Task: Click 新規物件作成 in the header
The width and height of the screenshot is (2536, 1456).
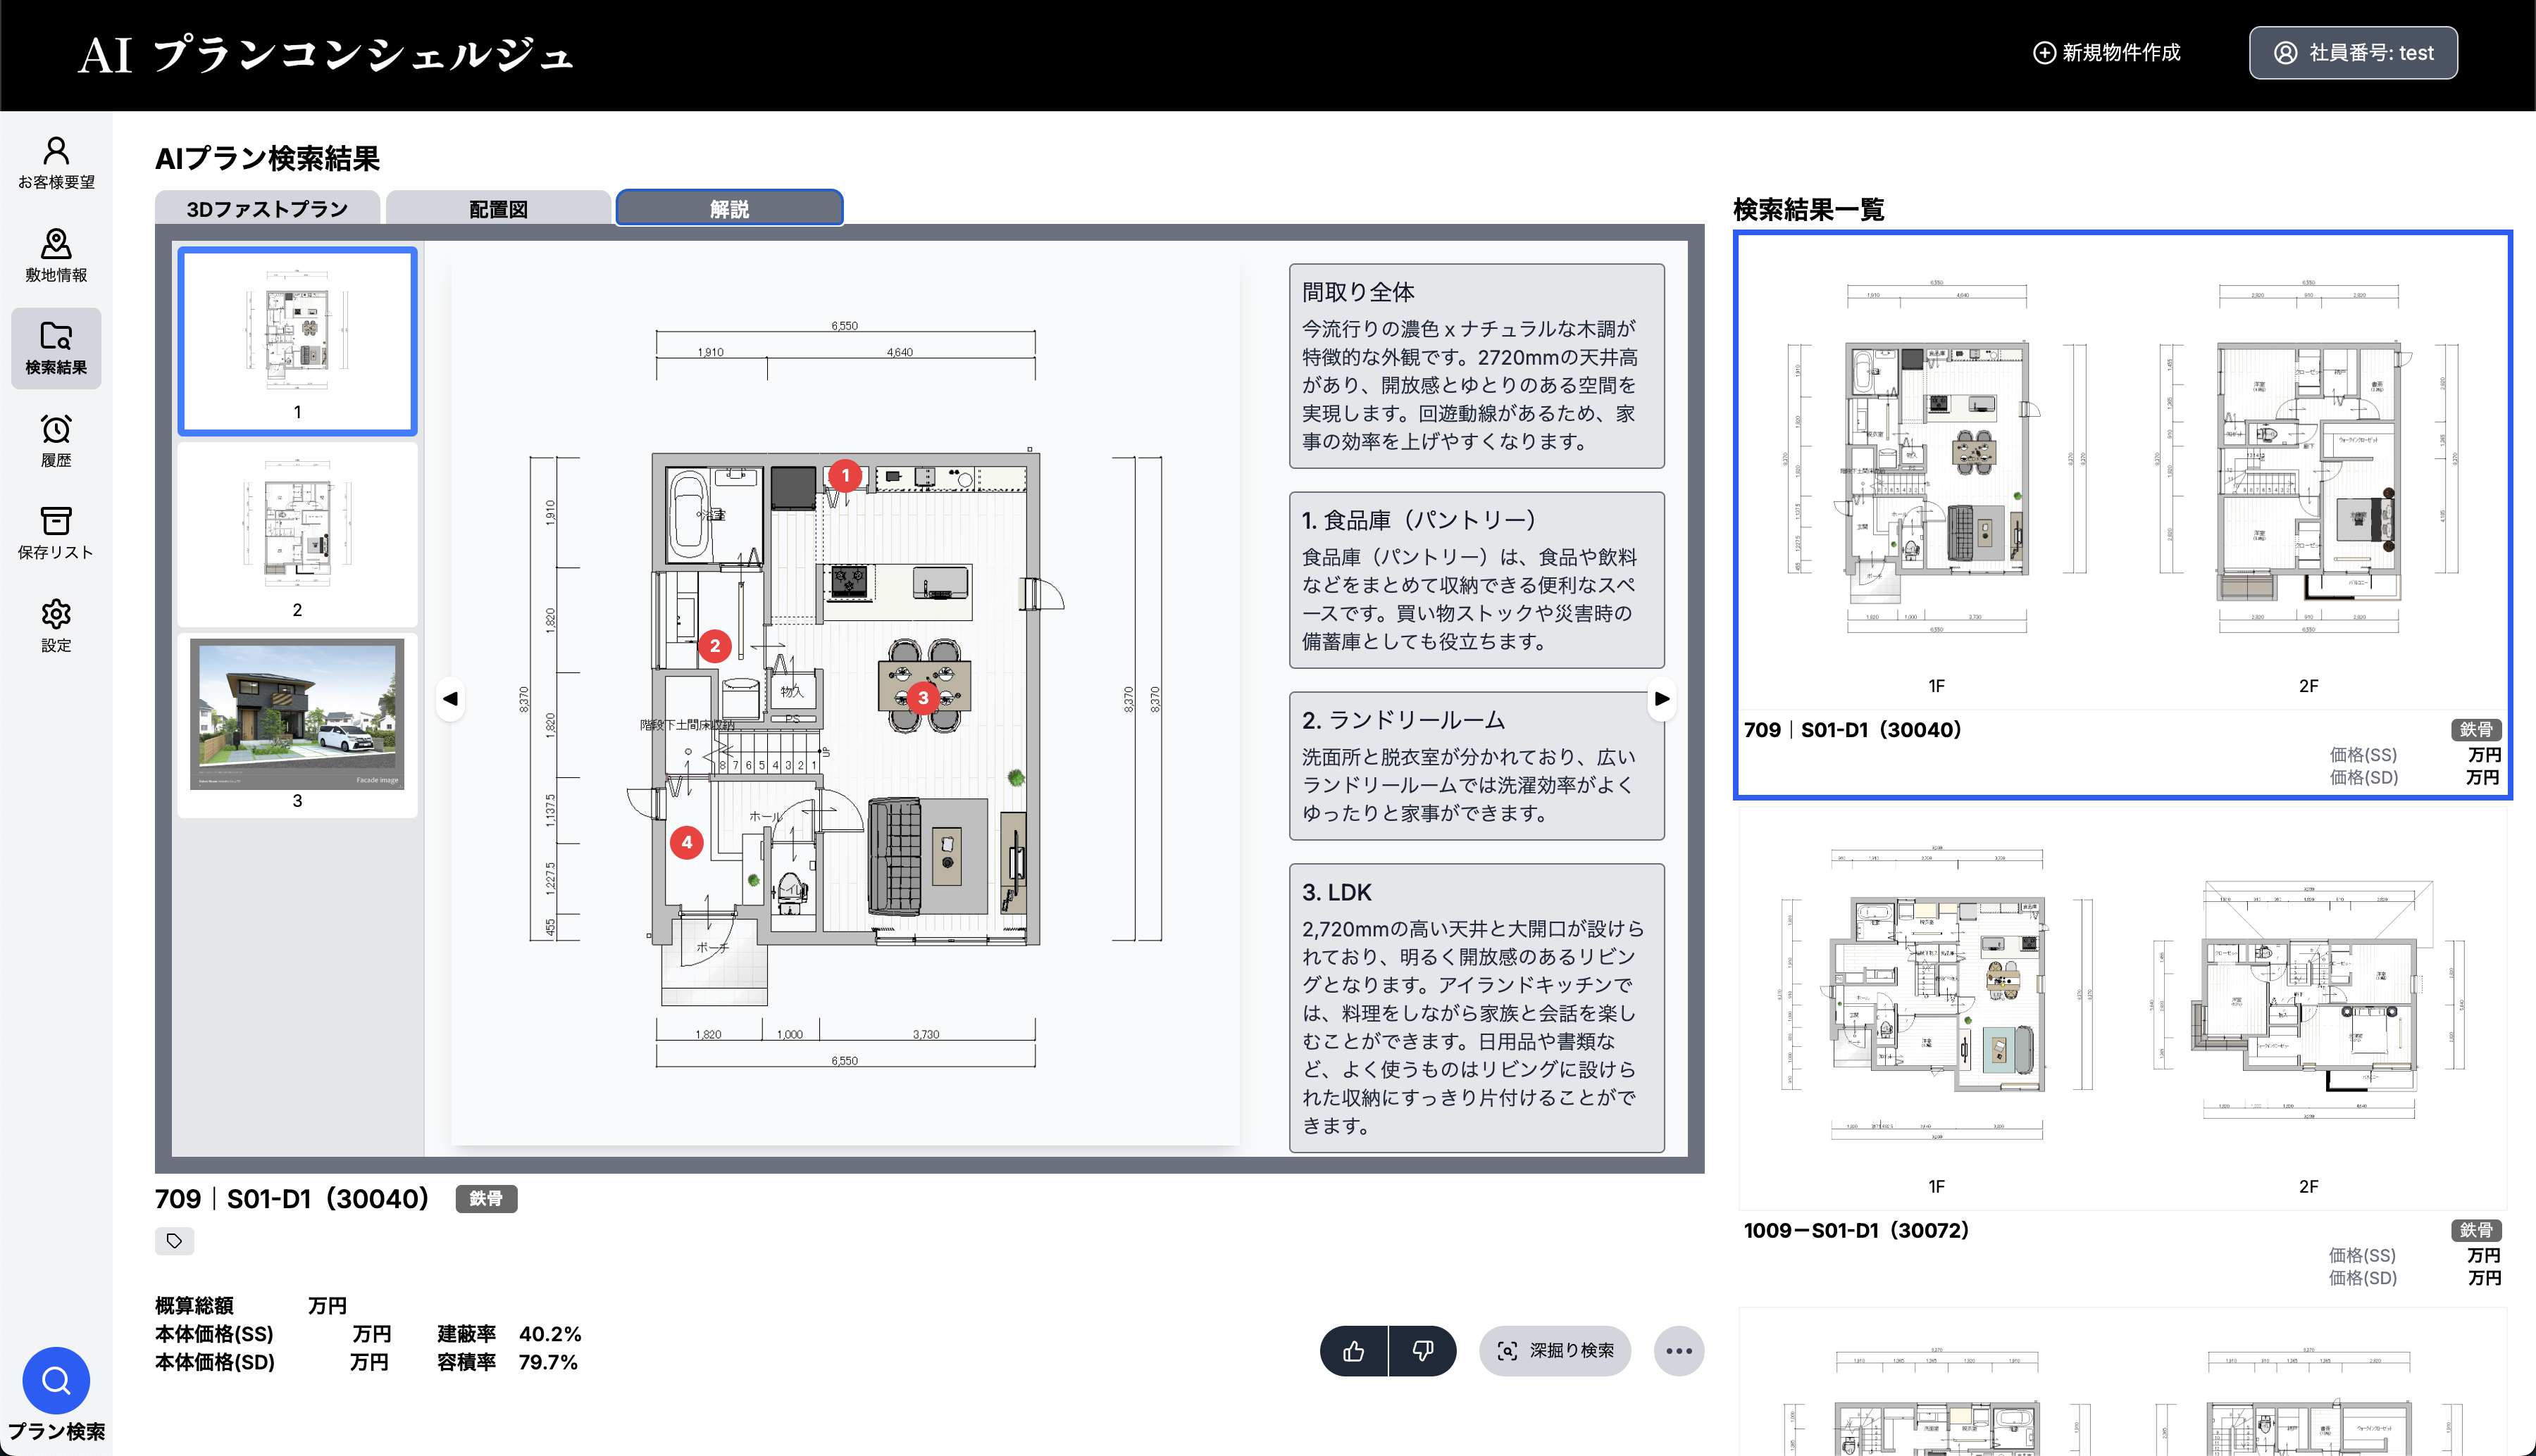Action: [x=2106, y=53]
